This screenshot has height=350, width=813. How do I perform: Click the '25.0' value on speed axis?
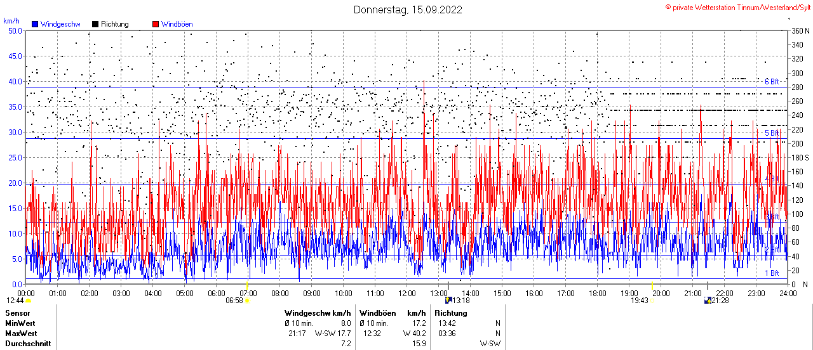pyautogui.click(x=15, y=157)
